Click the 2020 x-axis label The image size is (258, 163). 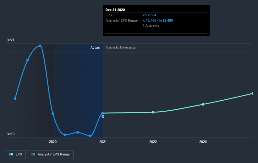pyautogui.click(x=53, y=142)
